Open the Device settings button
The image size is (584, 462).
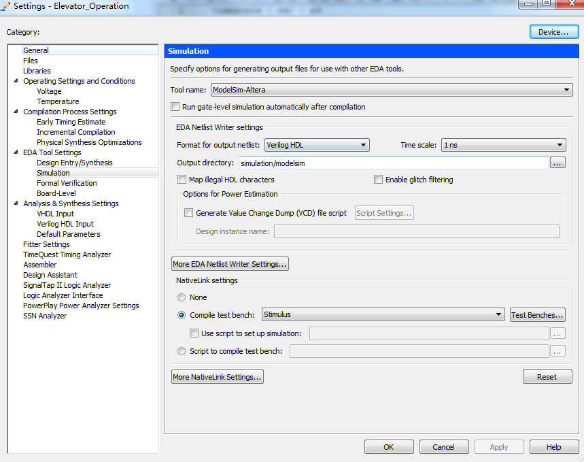click(x=554, y=32)
